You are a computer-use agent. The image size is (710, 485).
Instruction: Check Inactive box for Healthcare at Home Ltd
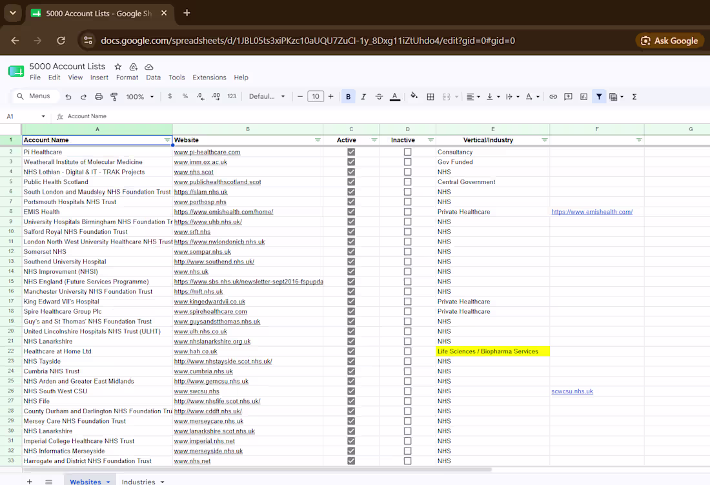407,351
